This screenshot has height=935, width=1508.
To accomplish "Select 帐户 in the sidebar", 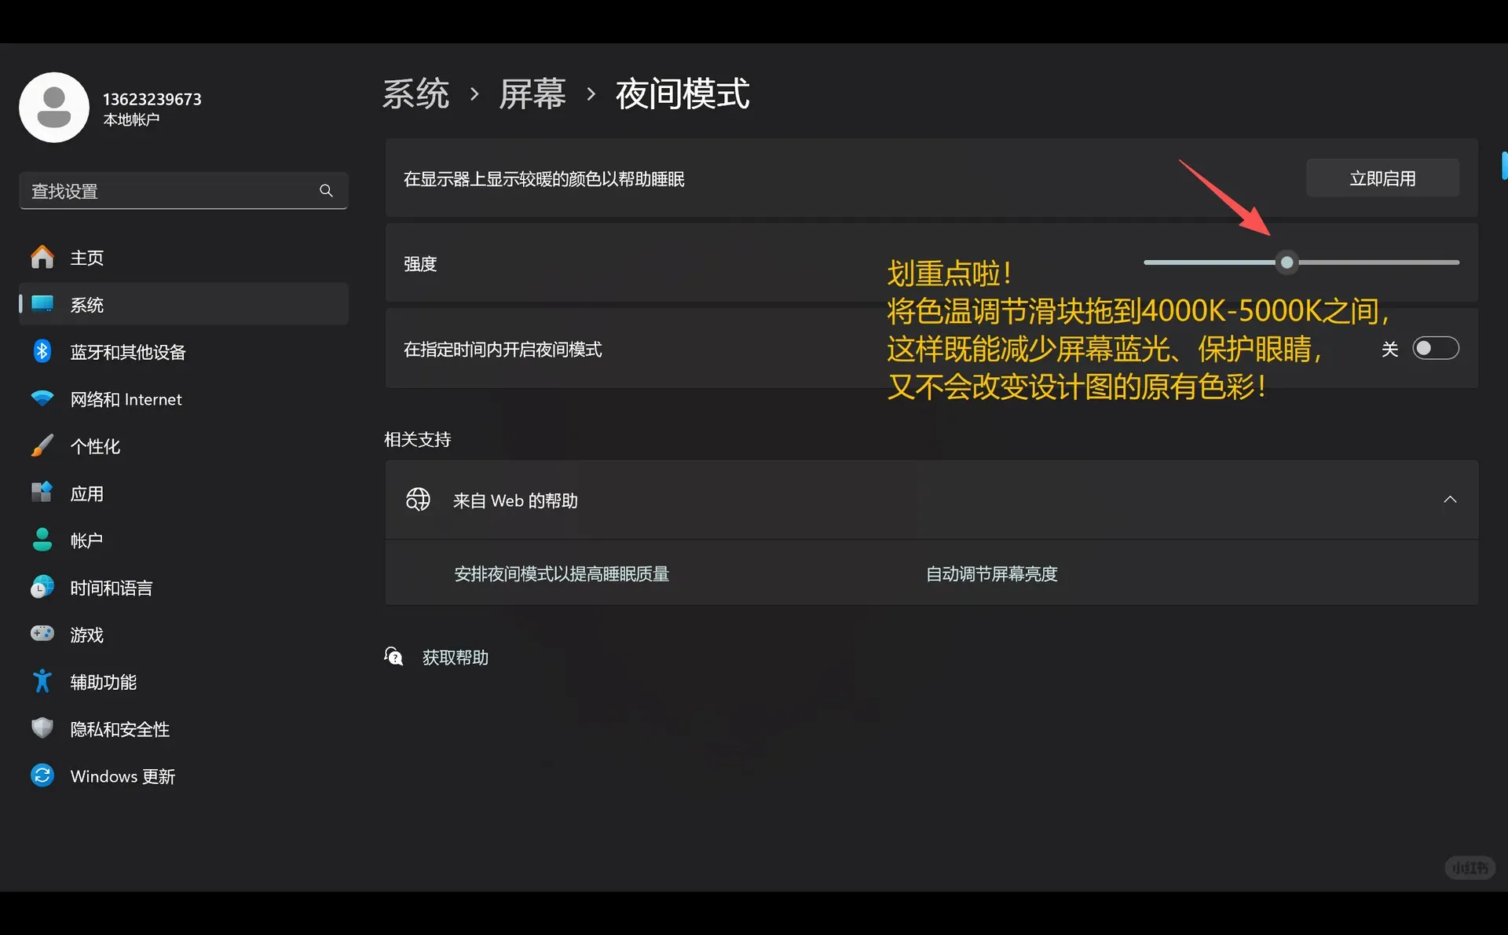I will (x=86, y=540).
